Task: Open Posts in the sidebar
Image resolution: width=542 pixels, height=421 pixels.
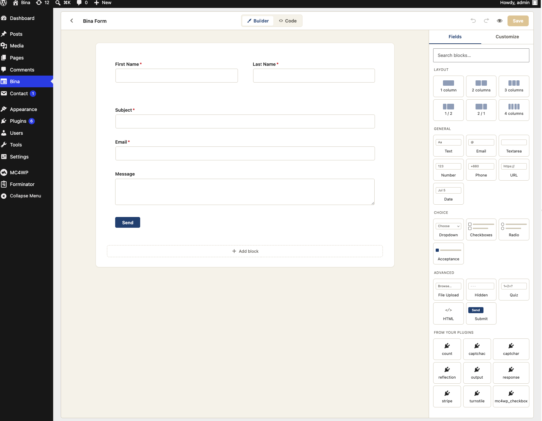Action: pos(27,34)
